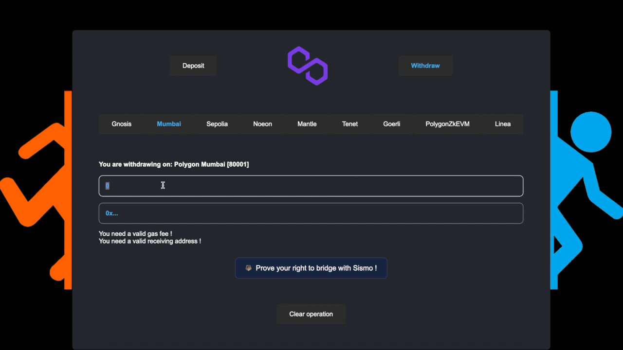The image size is (623, 350).
Task: Click the purple Polygon logo
Action: (x=308, y=66)
